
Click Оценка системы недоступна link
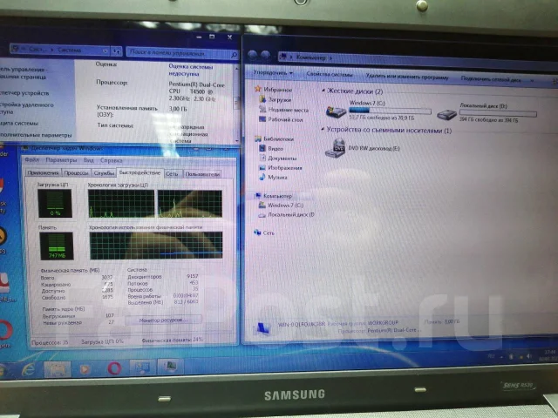tap(190, 70)
